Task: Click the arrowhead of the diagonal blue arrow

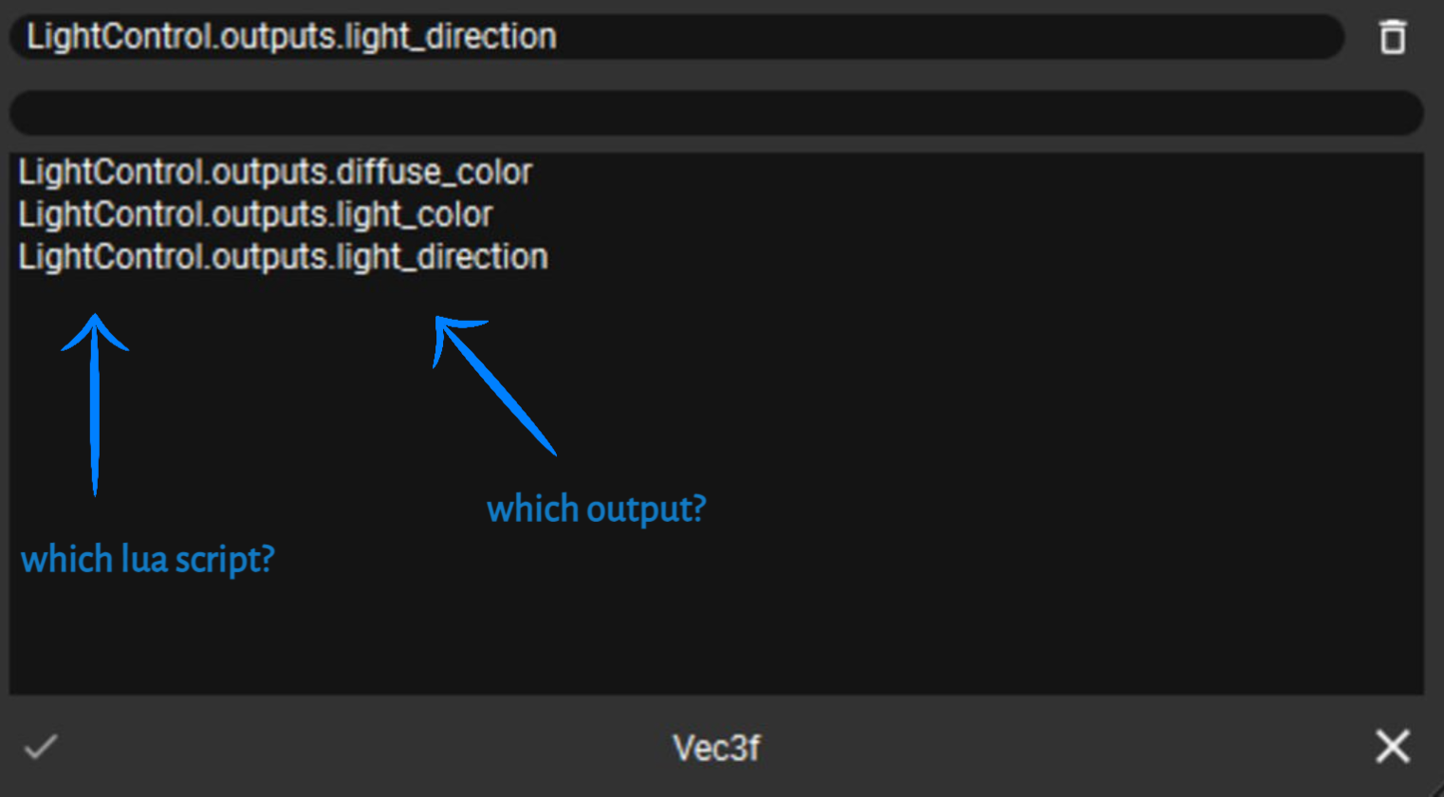Action: [x=449, y=332]
